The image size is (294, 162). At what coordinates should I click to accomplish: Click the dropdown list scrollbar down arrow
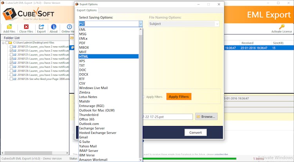click(x=141, y=160)
